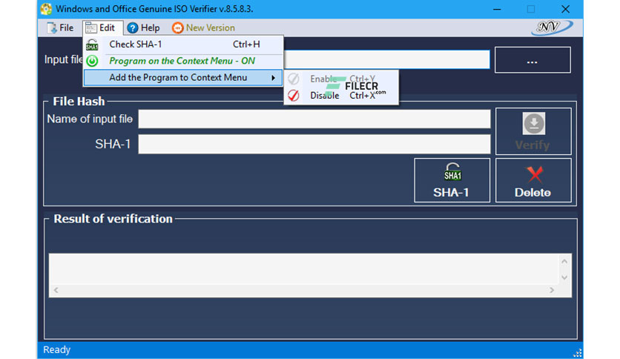Screen dimensions: 620x359
Task: Select Check SHA-1 menu entry
Action: 183,45
